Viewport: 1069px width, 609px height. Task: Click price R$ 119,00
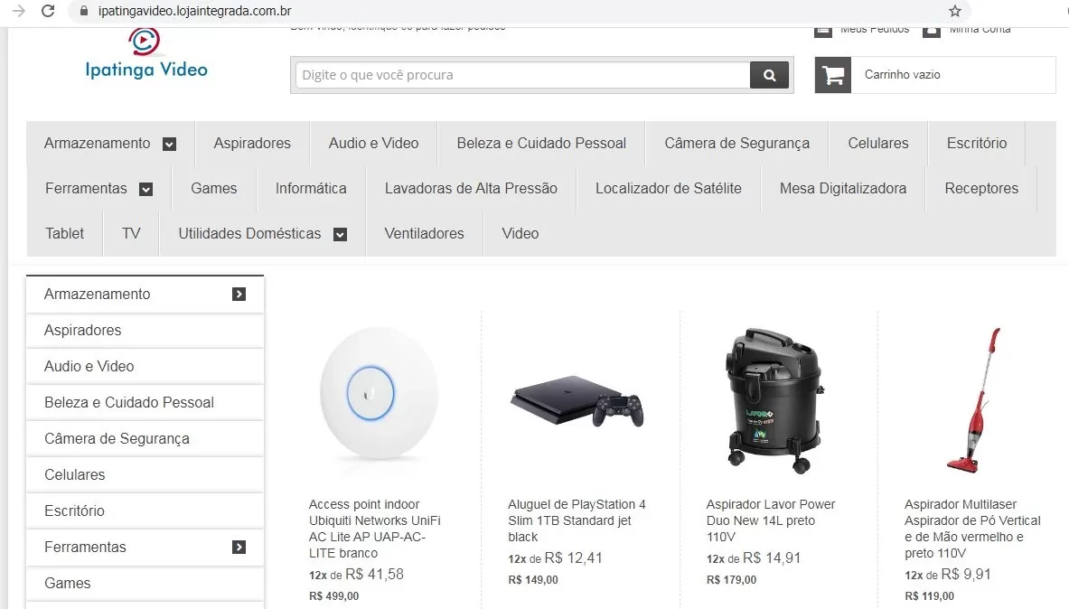click(929, 596)
